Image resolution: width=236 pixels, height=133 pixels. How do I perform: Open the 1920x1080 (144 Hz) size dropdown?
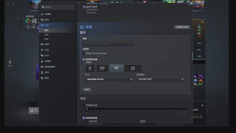tap(109, 79)
